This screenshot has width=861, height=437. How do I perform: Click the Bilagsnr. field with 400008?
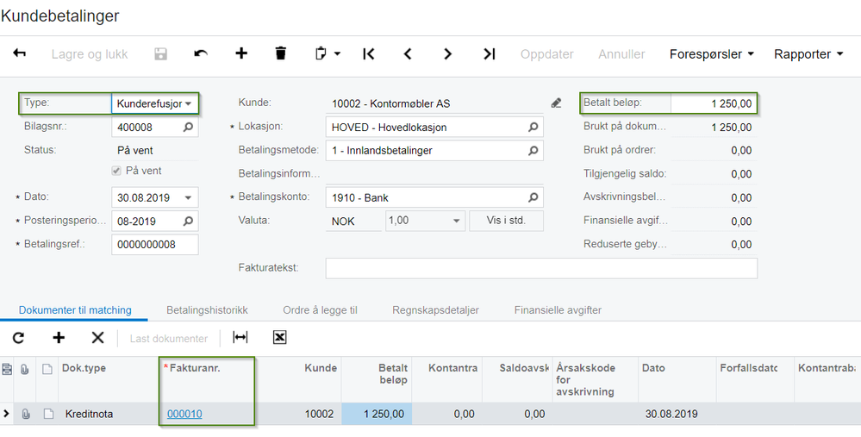pos(155,127)
